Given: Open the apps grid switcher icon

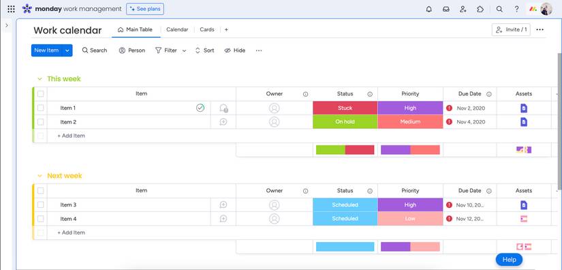Looking at the screenshot, I should point(11,10).
